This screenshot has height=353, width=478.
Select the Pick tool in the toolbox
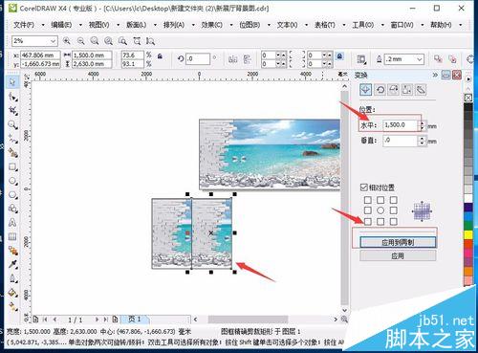12,82
